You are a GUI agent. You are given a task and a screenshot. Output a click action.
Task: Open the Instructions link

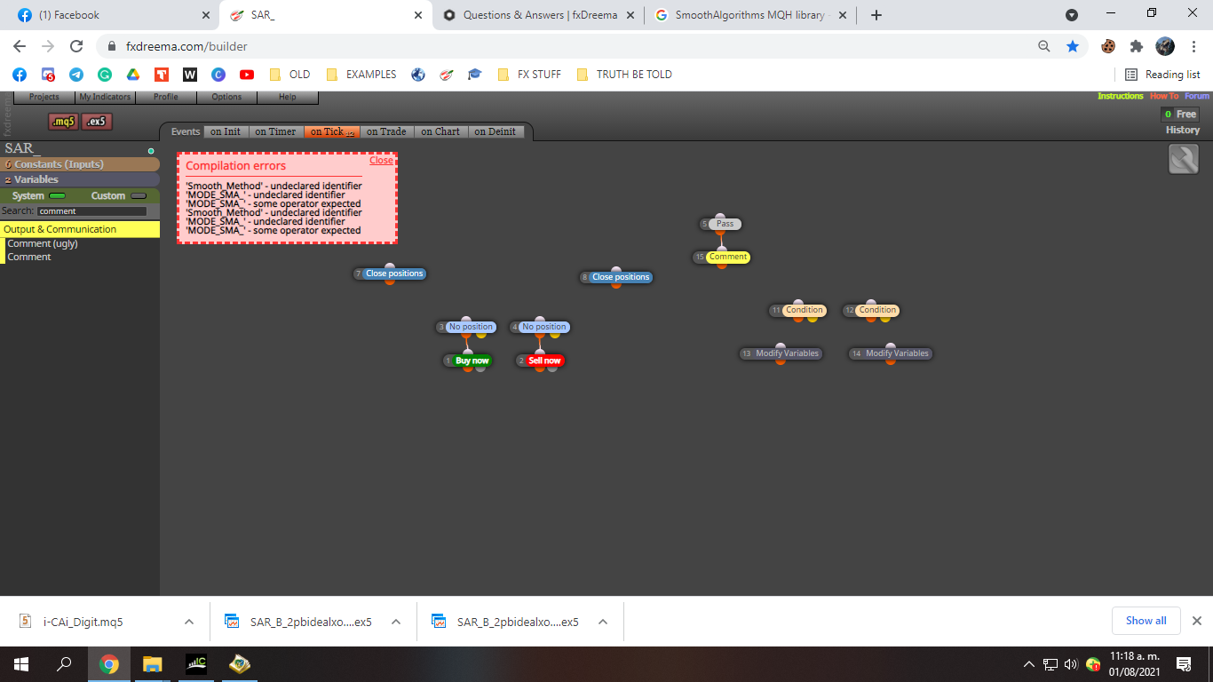pos(1121,96)
